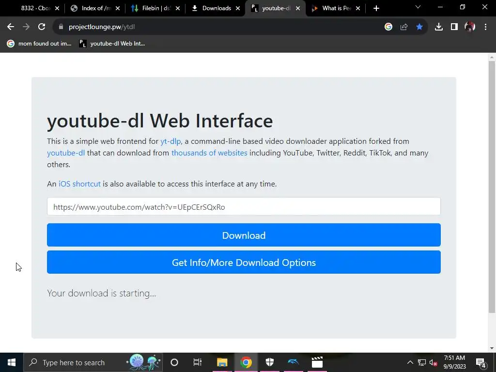
Task: Click the 'Your download is starting...' status text
Action: point(102,293)
